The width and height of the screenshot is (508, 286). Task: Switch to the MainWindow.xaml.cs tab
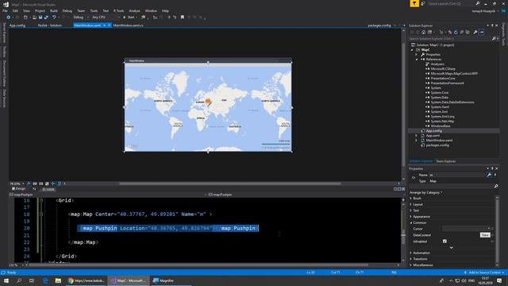pyautogui.click(x=129, y=25)
